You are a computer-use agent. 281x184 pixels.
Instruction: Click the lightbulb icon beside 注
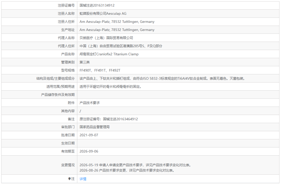(69, 179)
